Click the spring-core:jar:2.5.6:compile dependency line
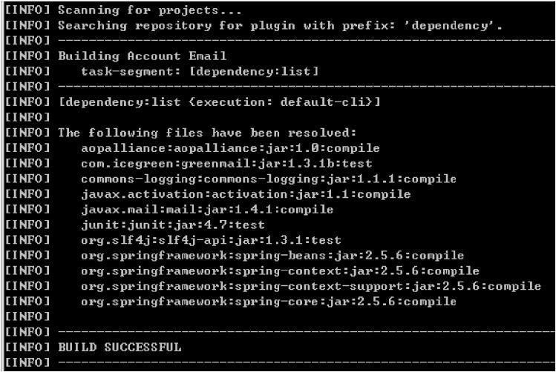The image size is (556, 372). pyautogui.click(x=269, y=302)
